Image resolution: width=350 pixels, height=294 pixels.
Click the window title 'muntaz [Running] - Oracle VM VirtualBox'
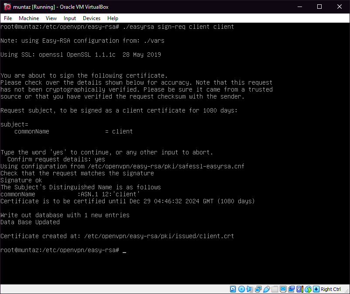pyautogui.click(x=61, y=7)
